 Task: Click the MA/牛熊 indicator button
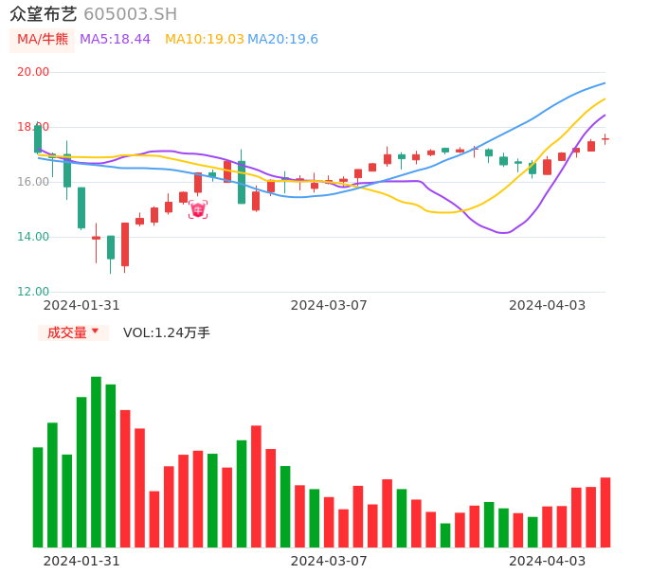[x=43, y=39]
